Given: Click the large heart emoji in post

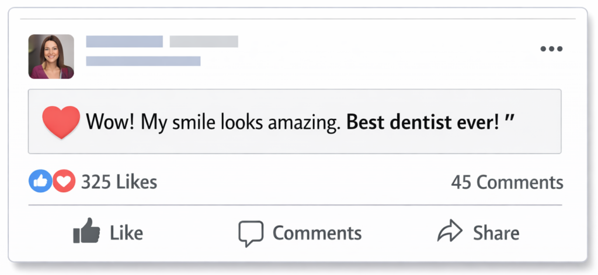Looking at the screenshot, I should pos(61,122).
